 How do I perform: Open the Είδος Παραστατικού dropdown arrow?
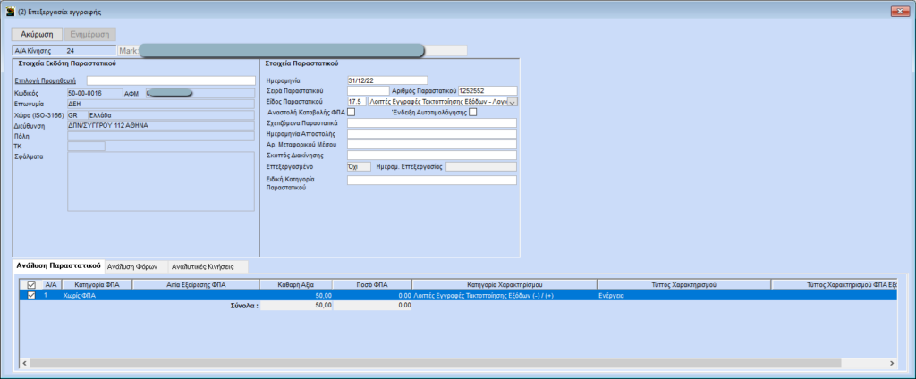513,102
